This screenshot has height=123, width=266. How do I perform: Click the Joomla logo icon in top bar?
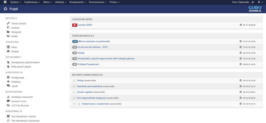[x=5, y=2]
